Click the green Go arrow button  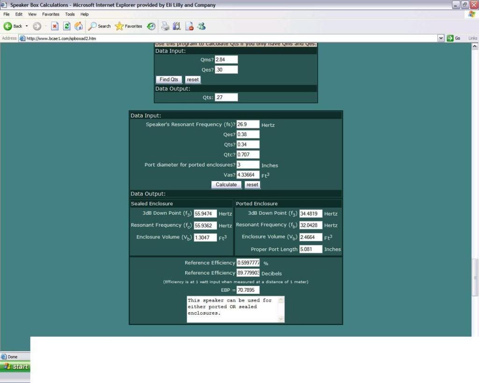coord(454,38)
